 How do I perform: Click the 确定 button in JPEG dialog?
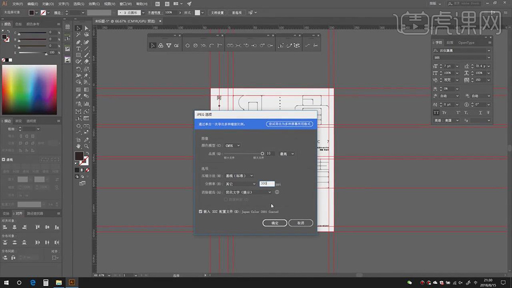[x=275, y=223]
